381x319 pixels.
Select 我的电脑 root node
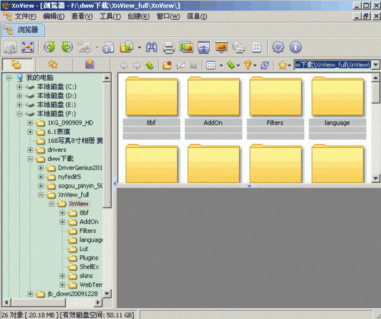point(40,78)
